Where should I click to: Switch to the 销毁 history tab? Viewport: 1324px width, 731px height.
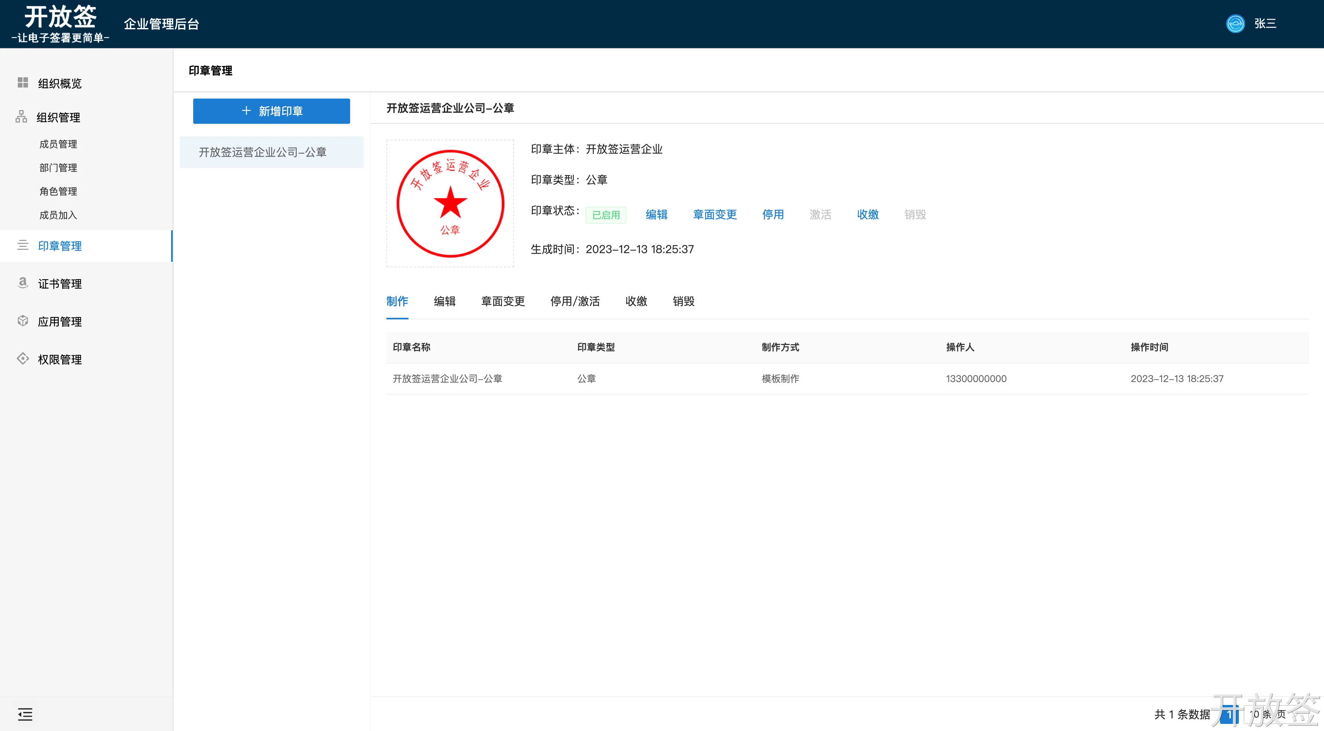pos(684,301)
